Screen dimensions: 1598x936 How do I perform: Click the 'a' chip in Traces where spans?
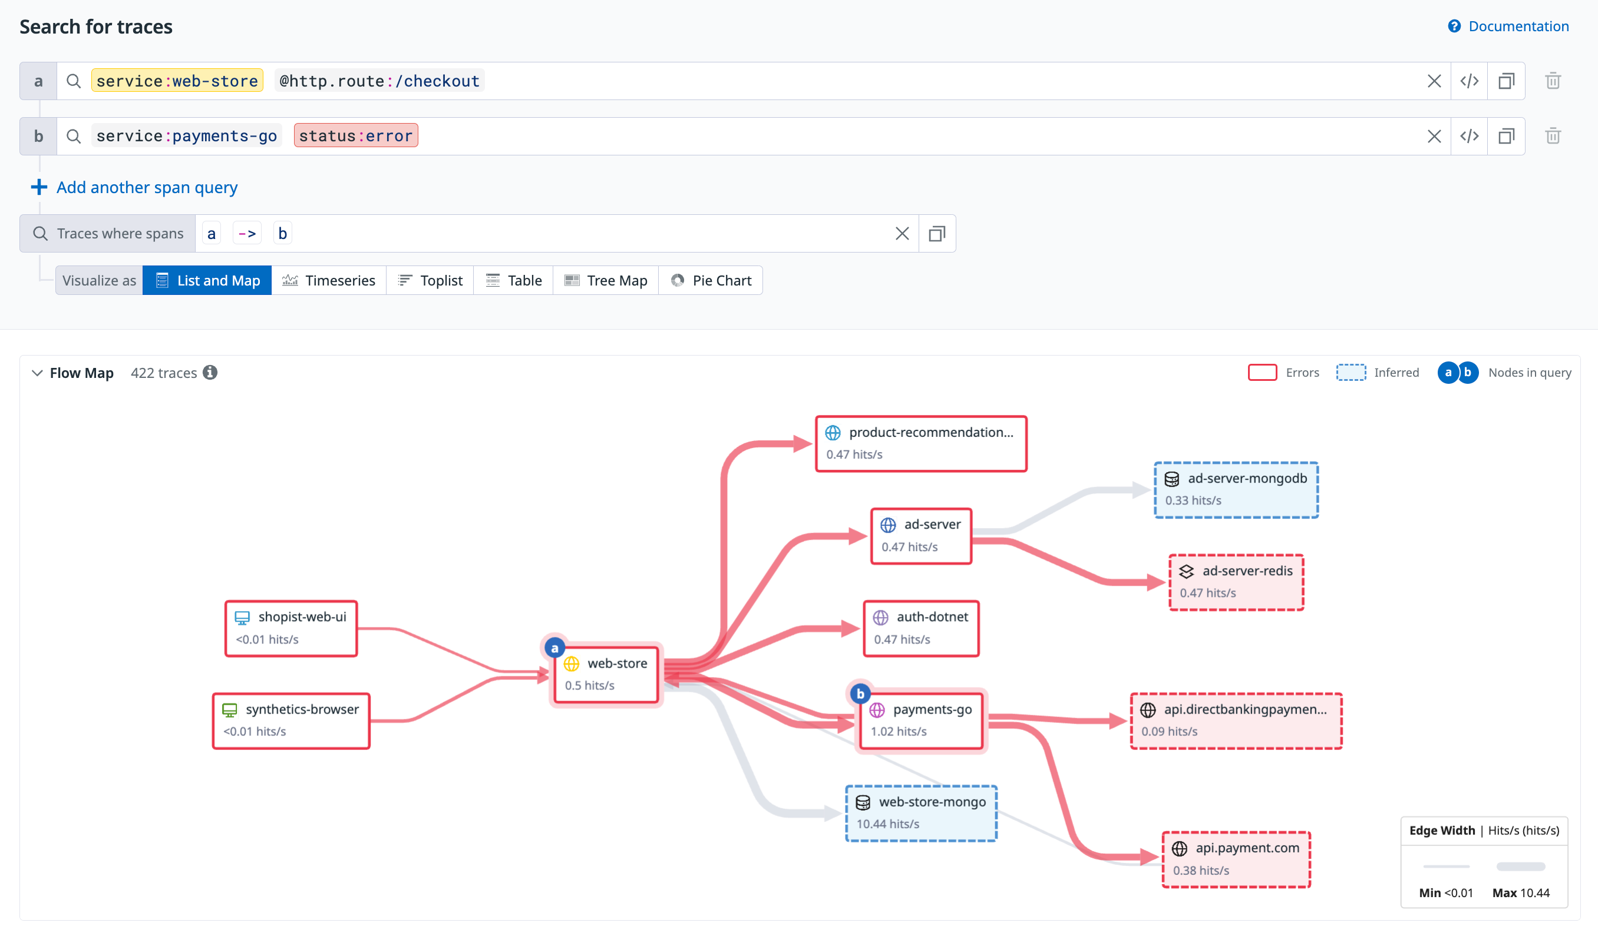click(x=211, y=233)
